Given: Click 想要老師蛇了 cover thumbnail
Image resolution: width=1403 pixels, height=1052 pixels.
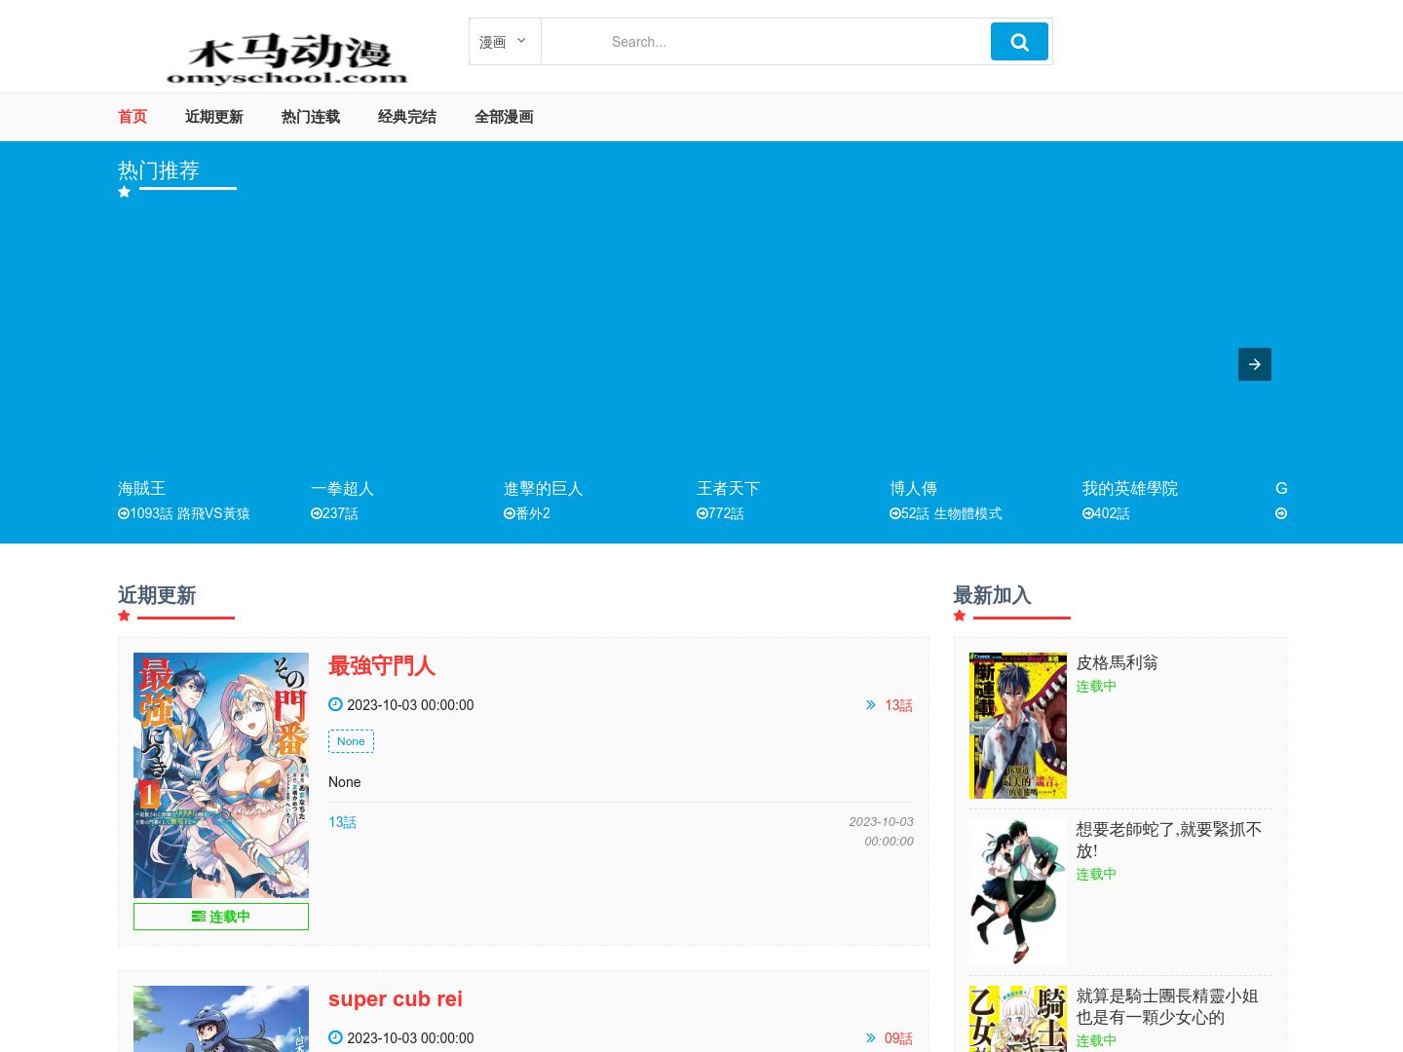Looking at the screenshot, I should [1018, 892].
